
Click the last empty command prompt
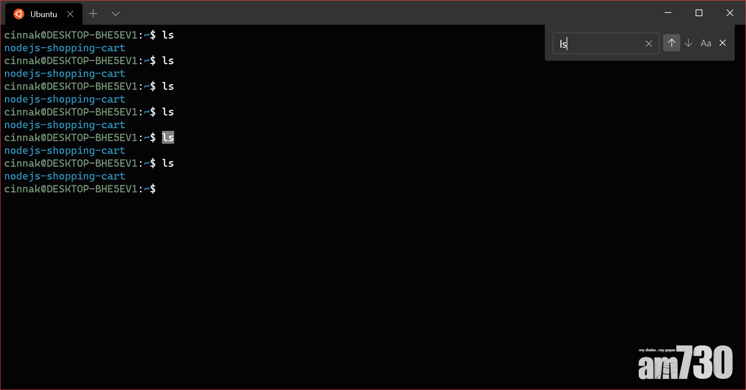(x=80, y=189)
